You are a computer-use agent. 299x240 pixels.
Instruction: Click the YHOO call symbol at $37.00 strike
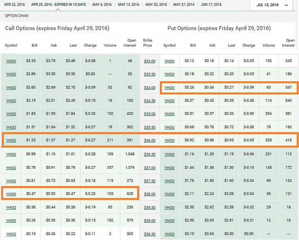[11, 168]
